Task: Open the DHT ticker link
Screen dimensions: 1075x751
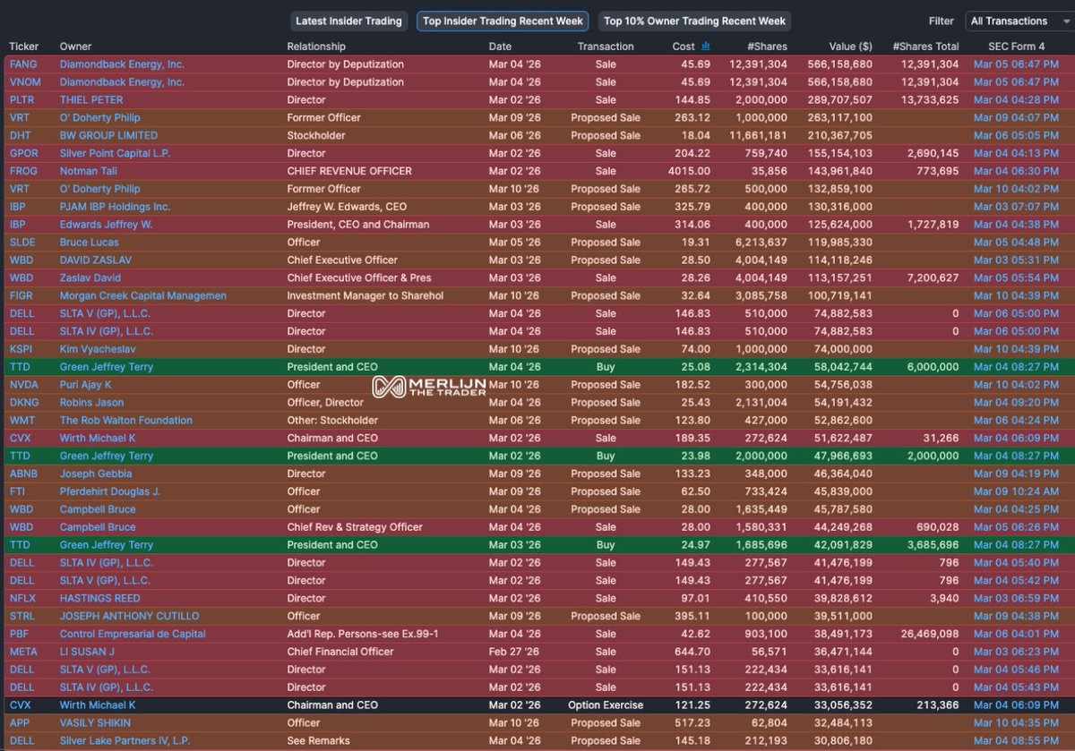Action: tap(21, 136)
